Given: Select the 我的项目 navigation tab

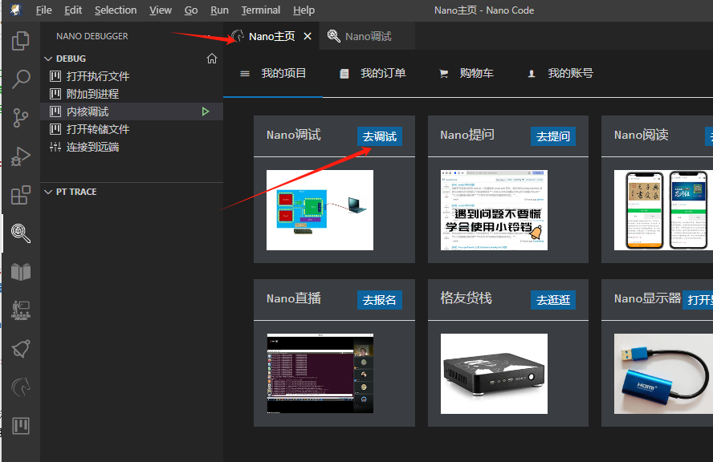Looking at the screenshot, I should coord(273,73).
